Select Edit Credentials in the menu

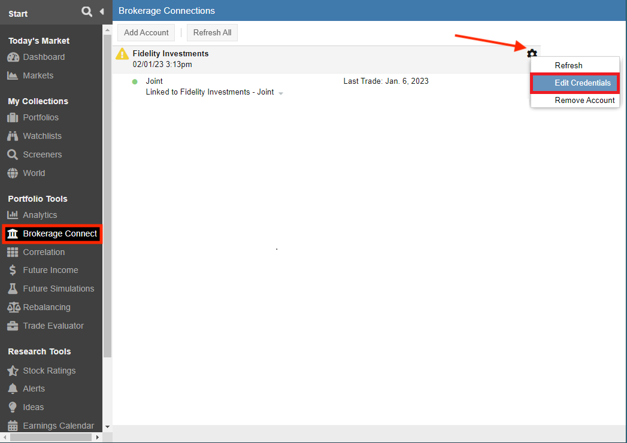(x=575, y=83)
